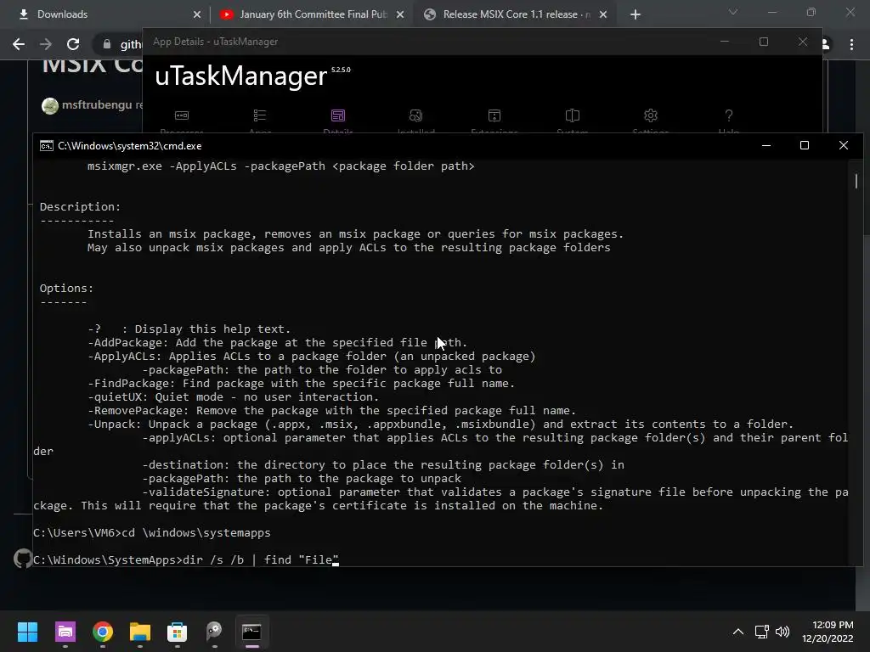Open Chrome tab search chevron
This screenshot has height=652, width=870.
733,12
